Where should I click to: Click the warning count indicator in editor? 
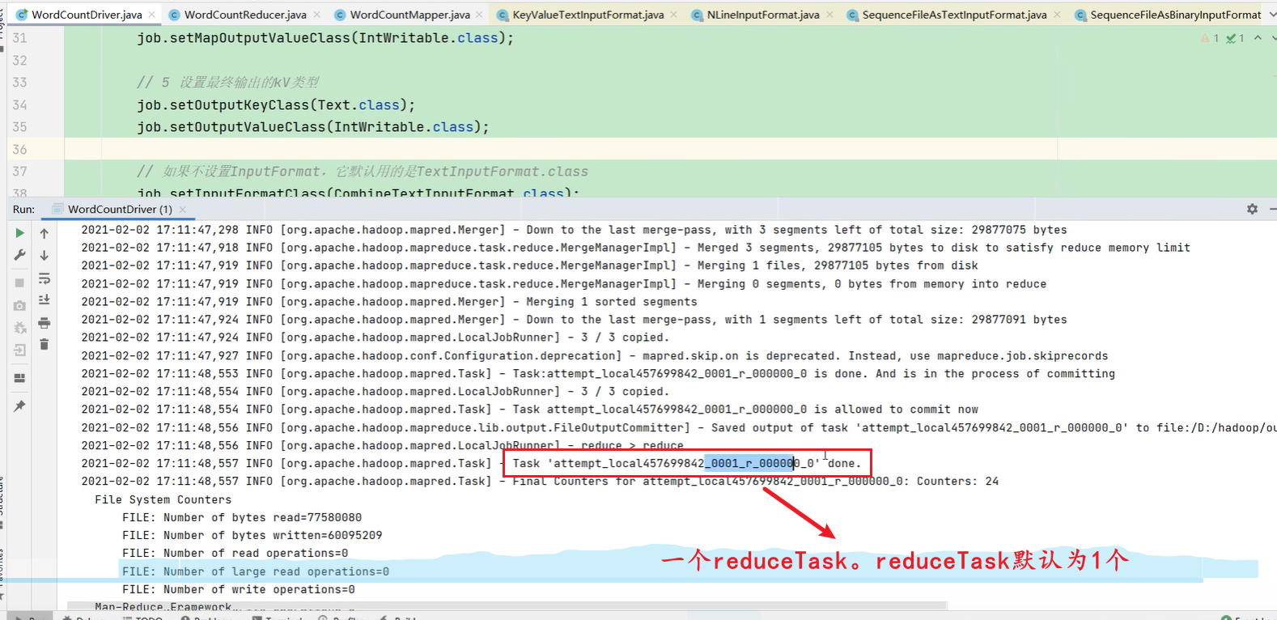[x=1211, y=38]
